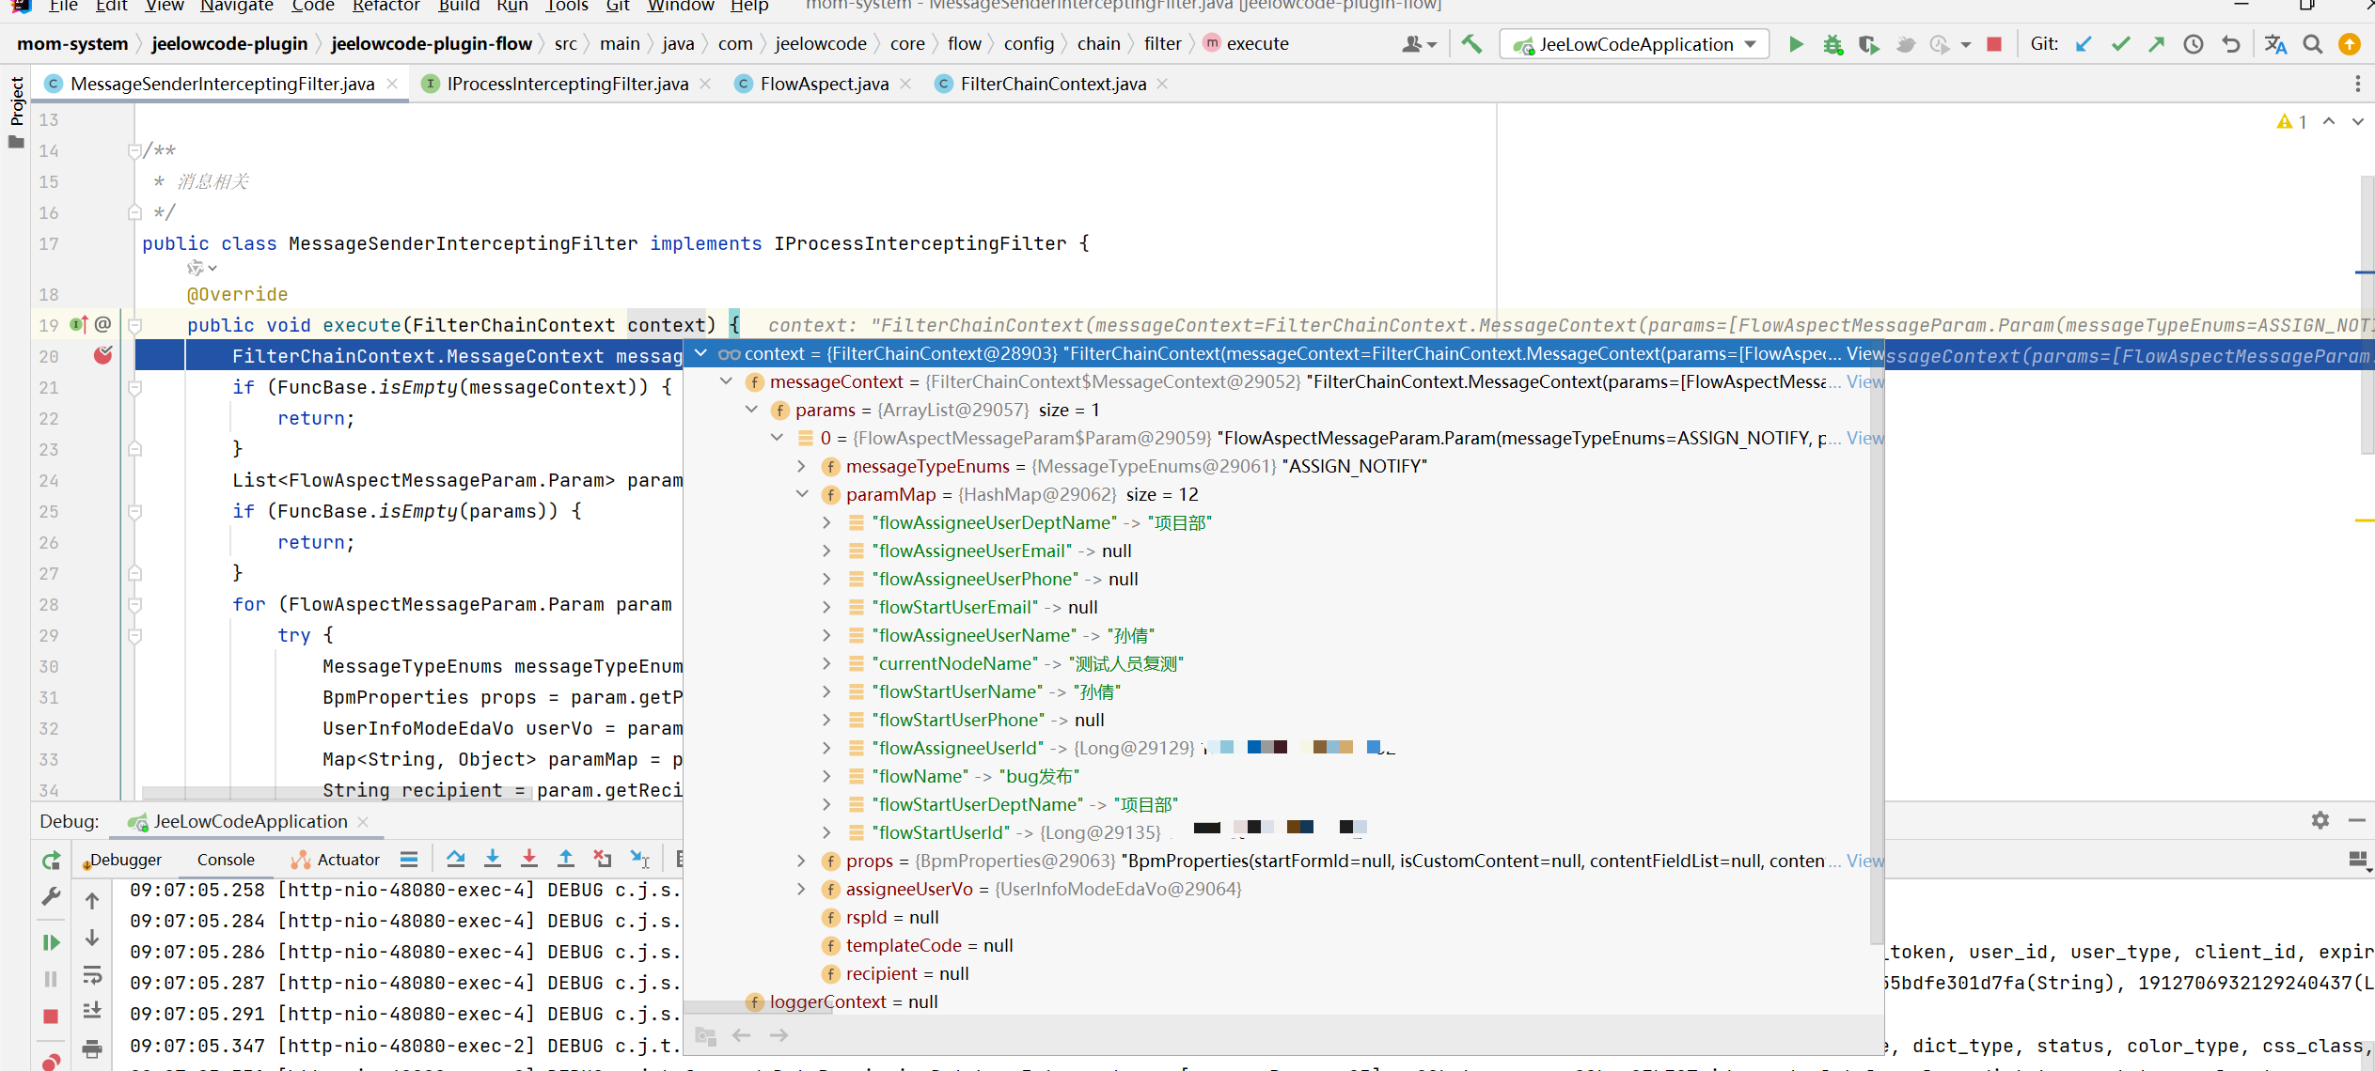Expand the props BpmProperties node

coord(802,861)
